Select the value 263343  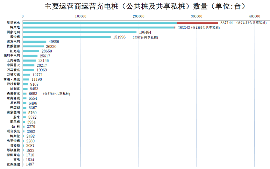pos(184,28)
